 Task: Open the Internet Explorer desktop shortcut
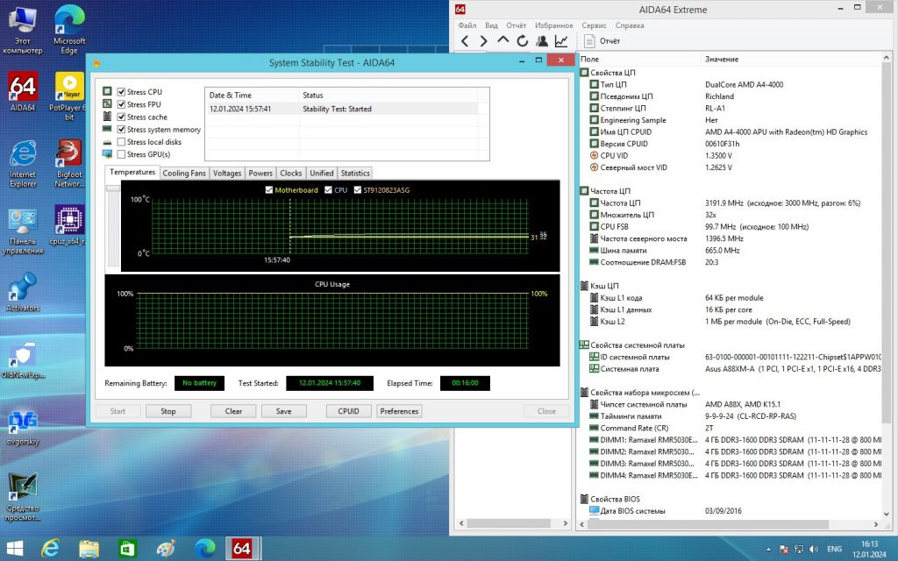coord(23,163)
